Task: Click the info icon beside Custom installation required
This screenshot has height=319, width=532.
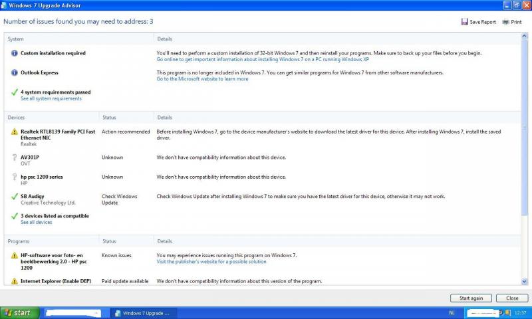Action: pos(14,53)
